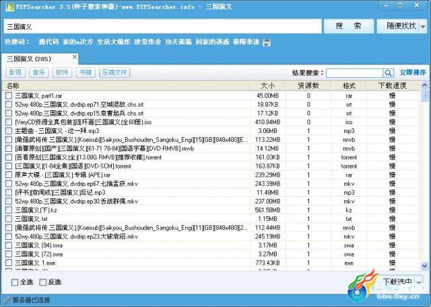
Task: Select row 三国演义(全60册).iso
Action: [211, 122]
